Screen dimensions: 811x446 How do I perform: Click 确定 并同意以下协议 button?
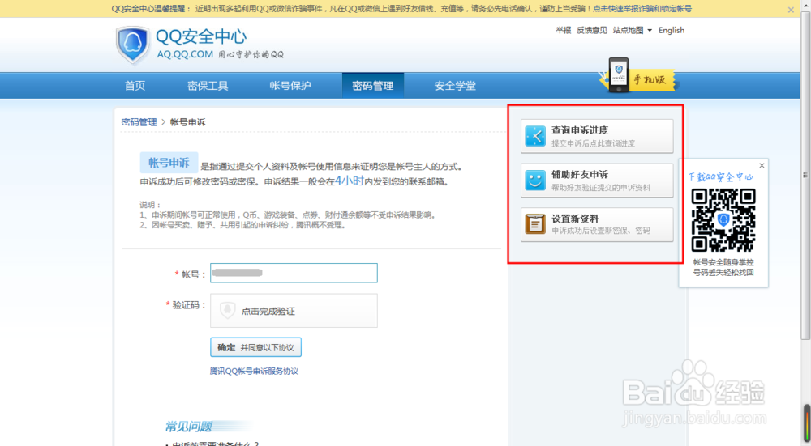point(255,347)
